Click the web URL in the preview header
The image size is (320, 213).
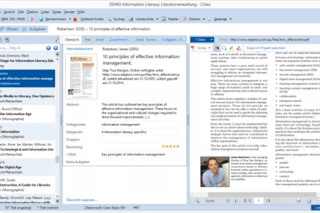coord(269,40)
